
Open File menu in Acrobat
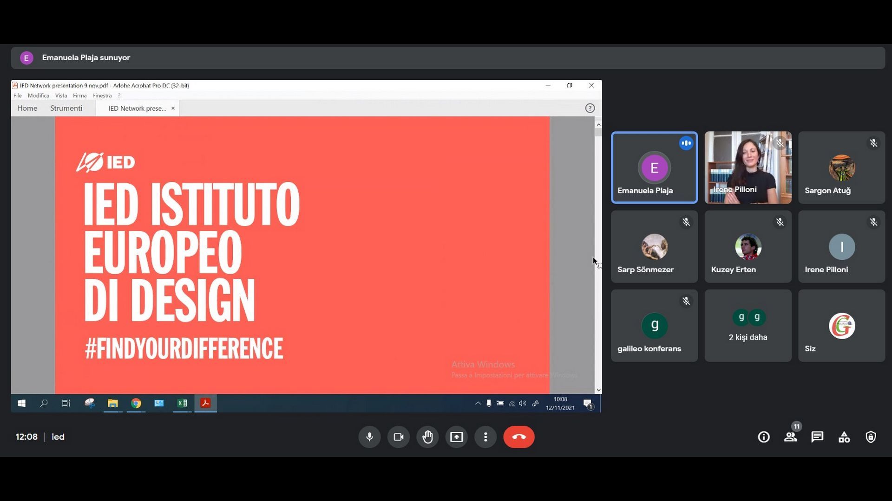coord(18,96)
